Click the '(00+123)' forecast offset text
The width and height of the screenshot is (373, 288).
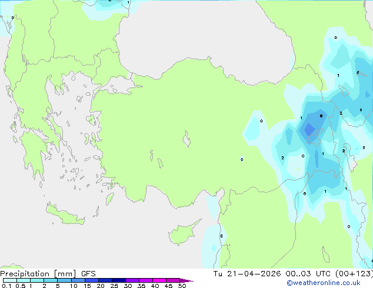point(354,274)
